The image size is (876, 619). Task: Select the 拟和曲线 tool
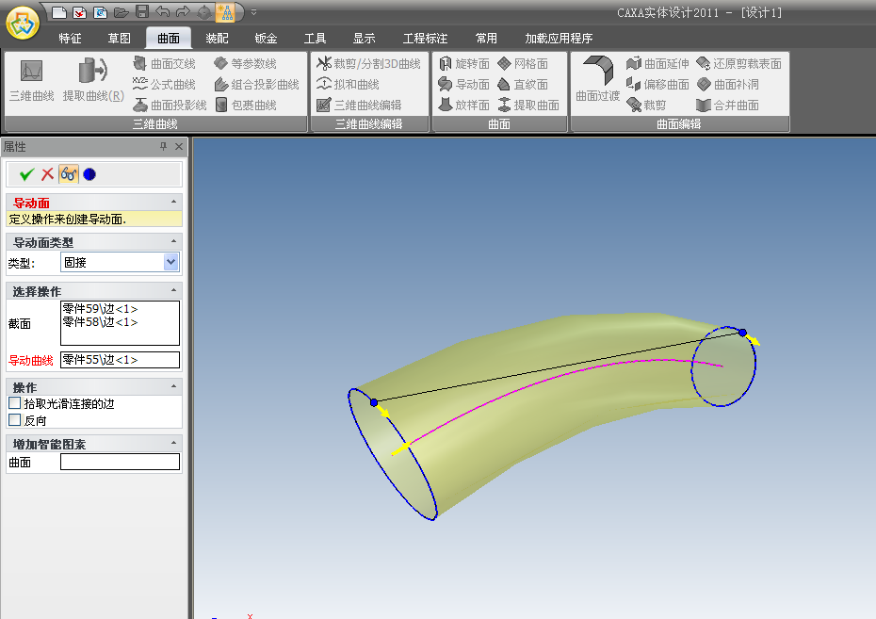click(348, 85)
